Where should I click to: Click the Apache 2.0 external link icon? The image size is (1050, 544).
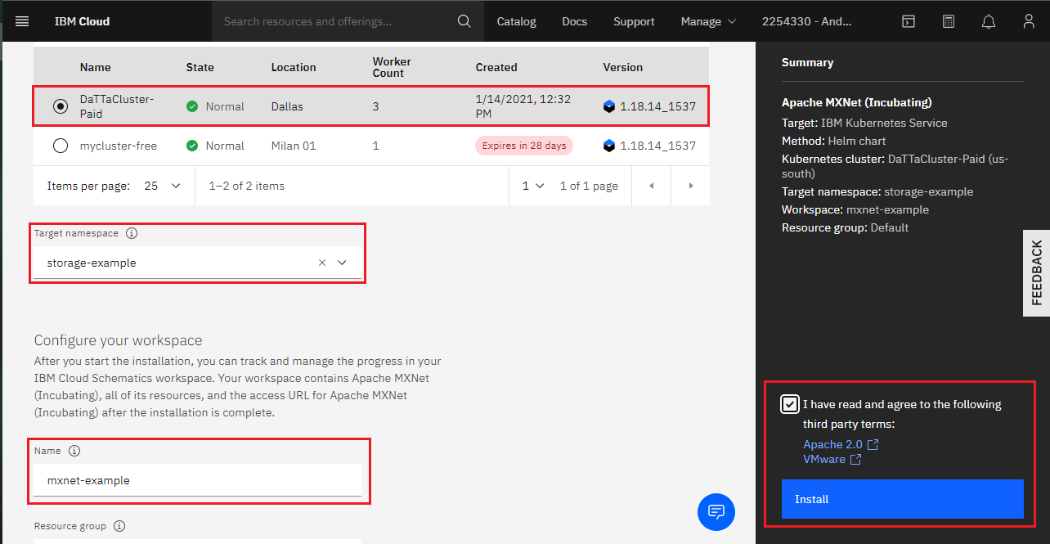click(873, 444)
